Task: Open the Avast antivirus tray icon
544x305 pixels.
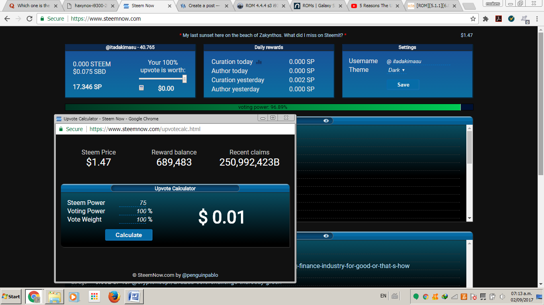Action: (x=435, y=296)
